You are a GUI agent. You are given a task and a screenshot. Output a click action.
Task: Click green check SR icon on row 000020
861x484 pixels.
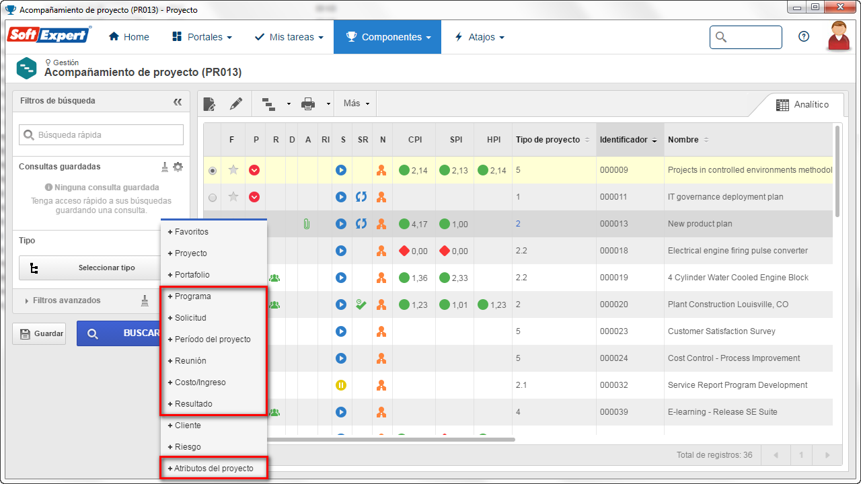[x=361, y=305]
